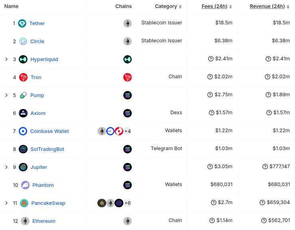295x230 pixels.
Task: Click the Phantom ghost logo icon
Action: (25, 185)
